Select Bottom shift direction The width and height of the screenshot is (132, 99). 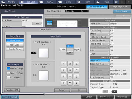tap(70, 53)
